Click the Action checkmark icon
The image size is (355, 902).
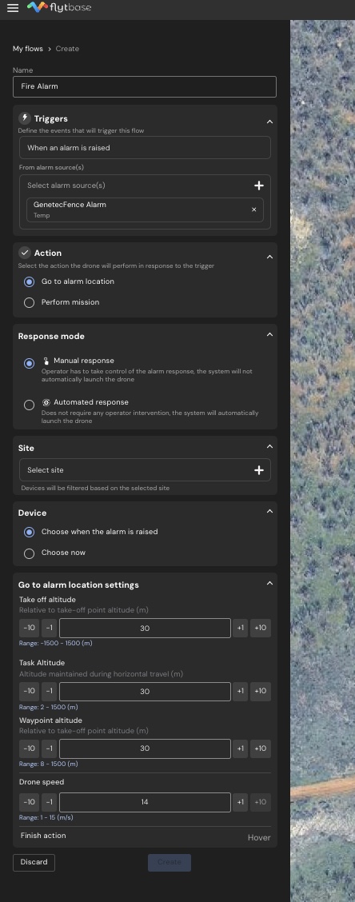tap(25, 253)
